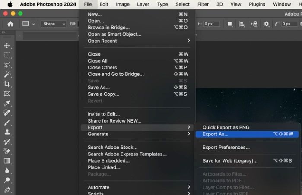Choose Place Embedded...
The width and height of the screenshot is (302, 195).
pos(137,160)
